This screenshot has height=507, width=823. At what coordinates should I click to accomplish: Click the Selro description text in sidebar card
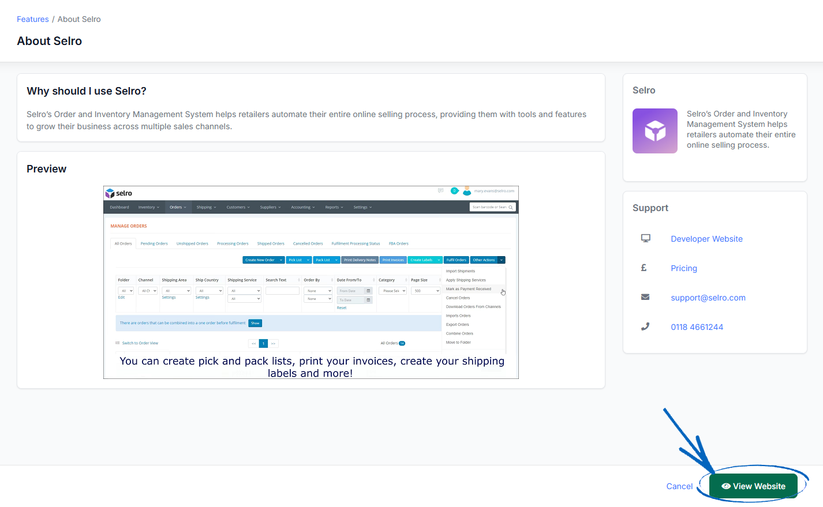[741, 129]
